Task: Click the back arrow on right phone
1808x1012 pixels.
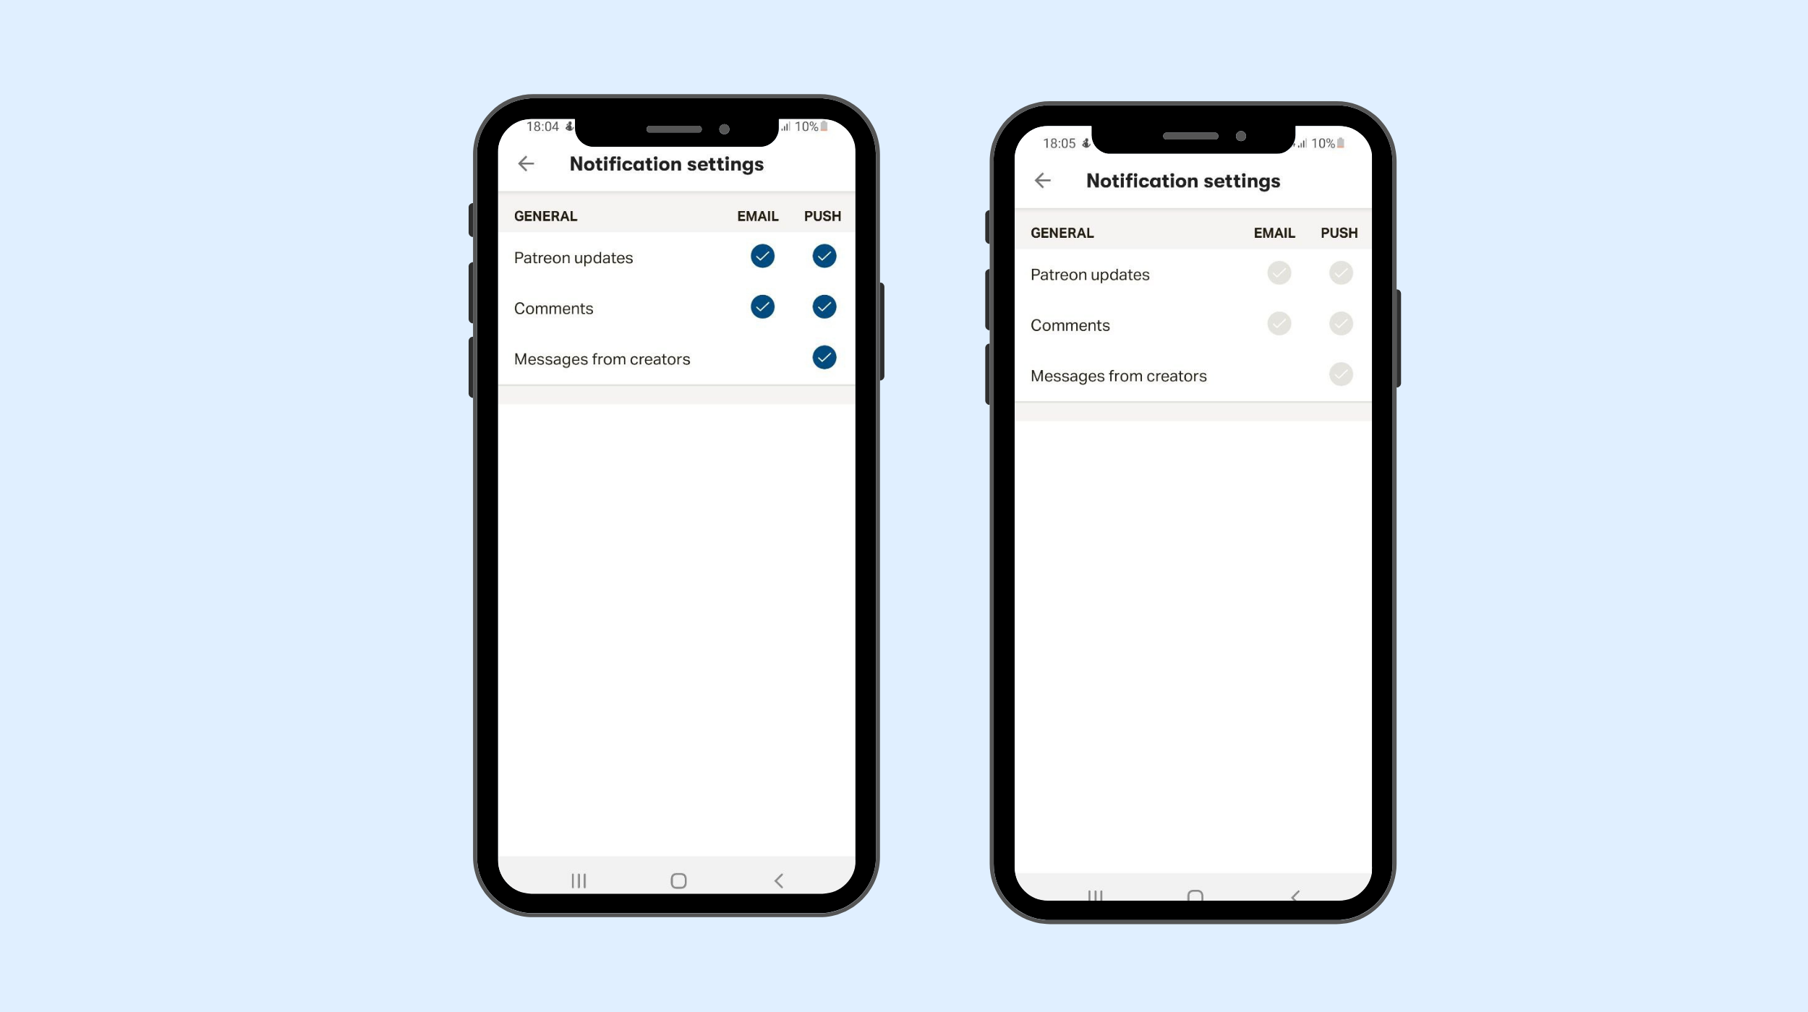Action: (1042, 179)
